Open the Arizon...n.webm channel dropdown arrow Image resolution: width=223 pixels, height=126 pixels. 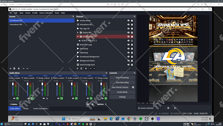(22, 78)
